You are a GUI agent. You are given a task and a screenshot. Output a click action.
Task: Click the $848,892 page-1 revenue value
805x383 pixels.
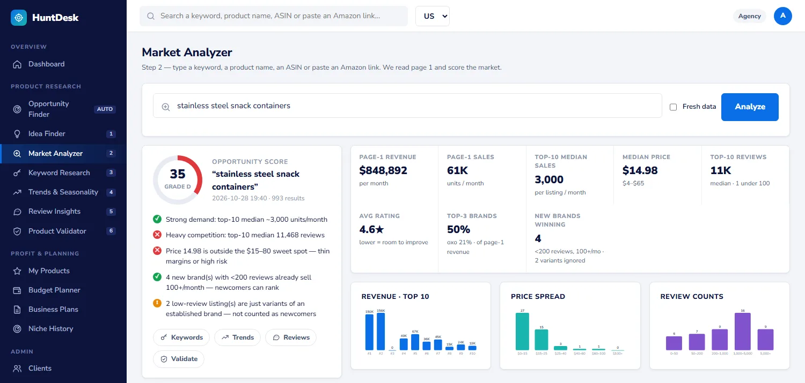[x=383, y=171]
